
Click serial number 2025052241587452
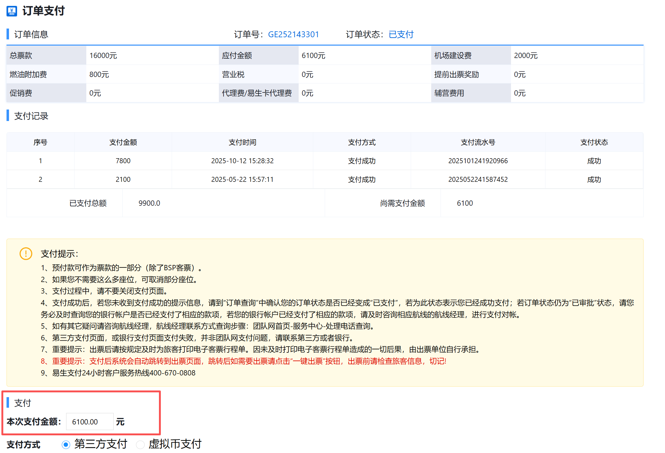[x=478, y=179]
